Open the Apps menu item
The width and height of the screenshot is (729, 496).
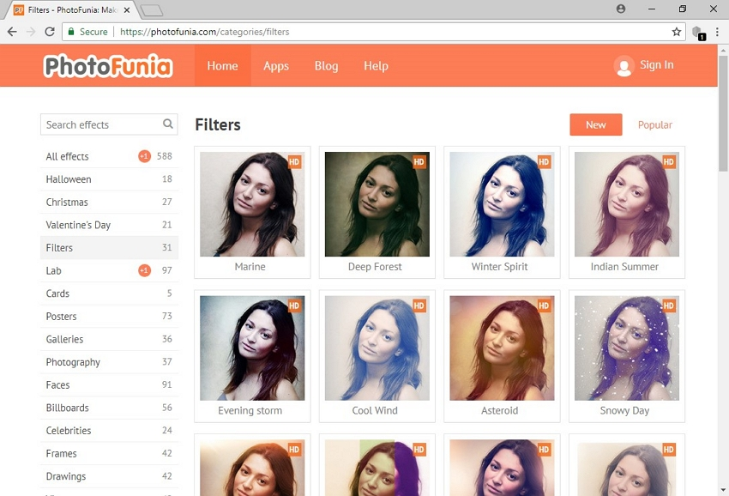click(x=276, y=66)
